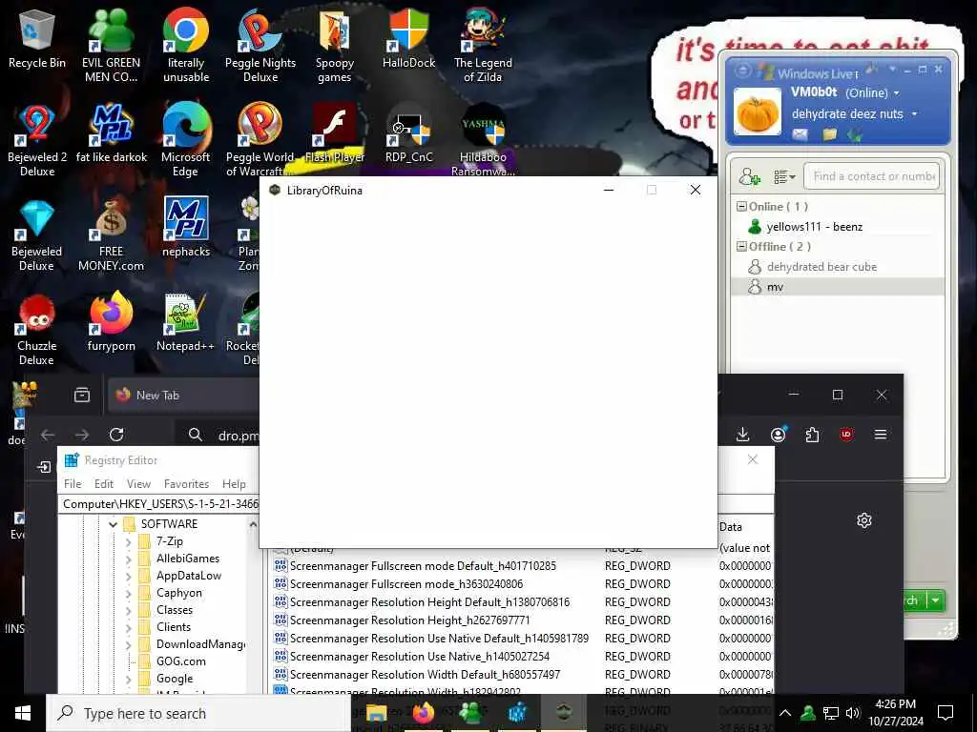Image resolution: width=977 pixels, height=732 pixels.
Task: Open Firefox downloads arrow icon
Action: [742, 435]
